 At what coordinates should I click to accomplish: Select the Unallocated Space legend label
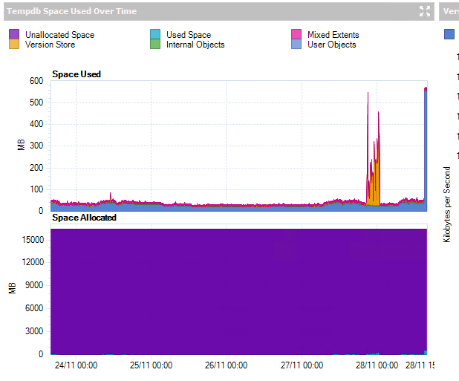point(59,34)
